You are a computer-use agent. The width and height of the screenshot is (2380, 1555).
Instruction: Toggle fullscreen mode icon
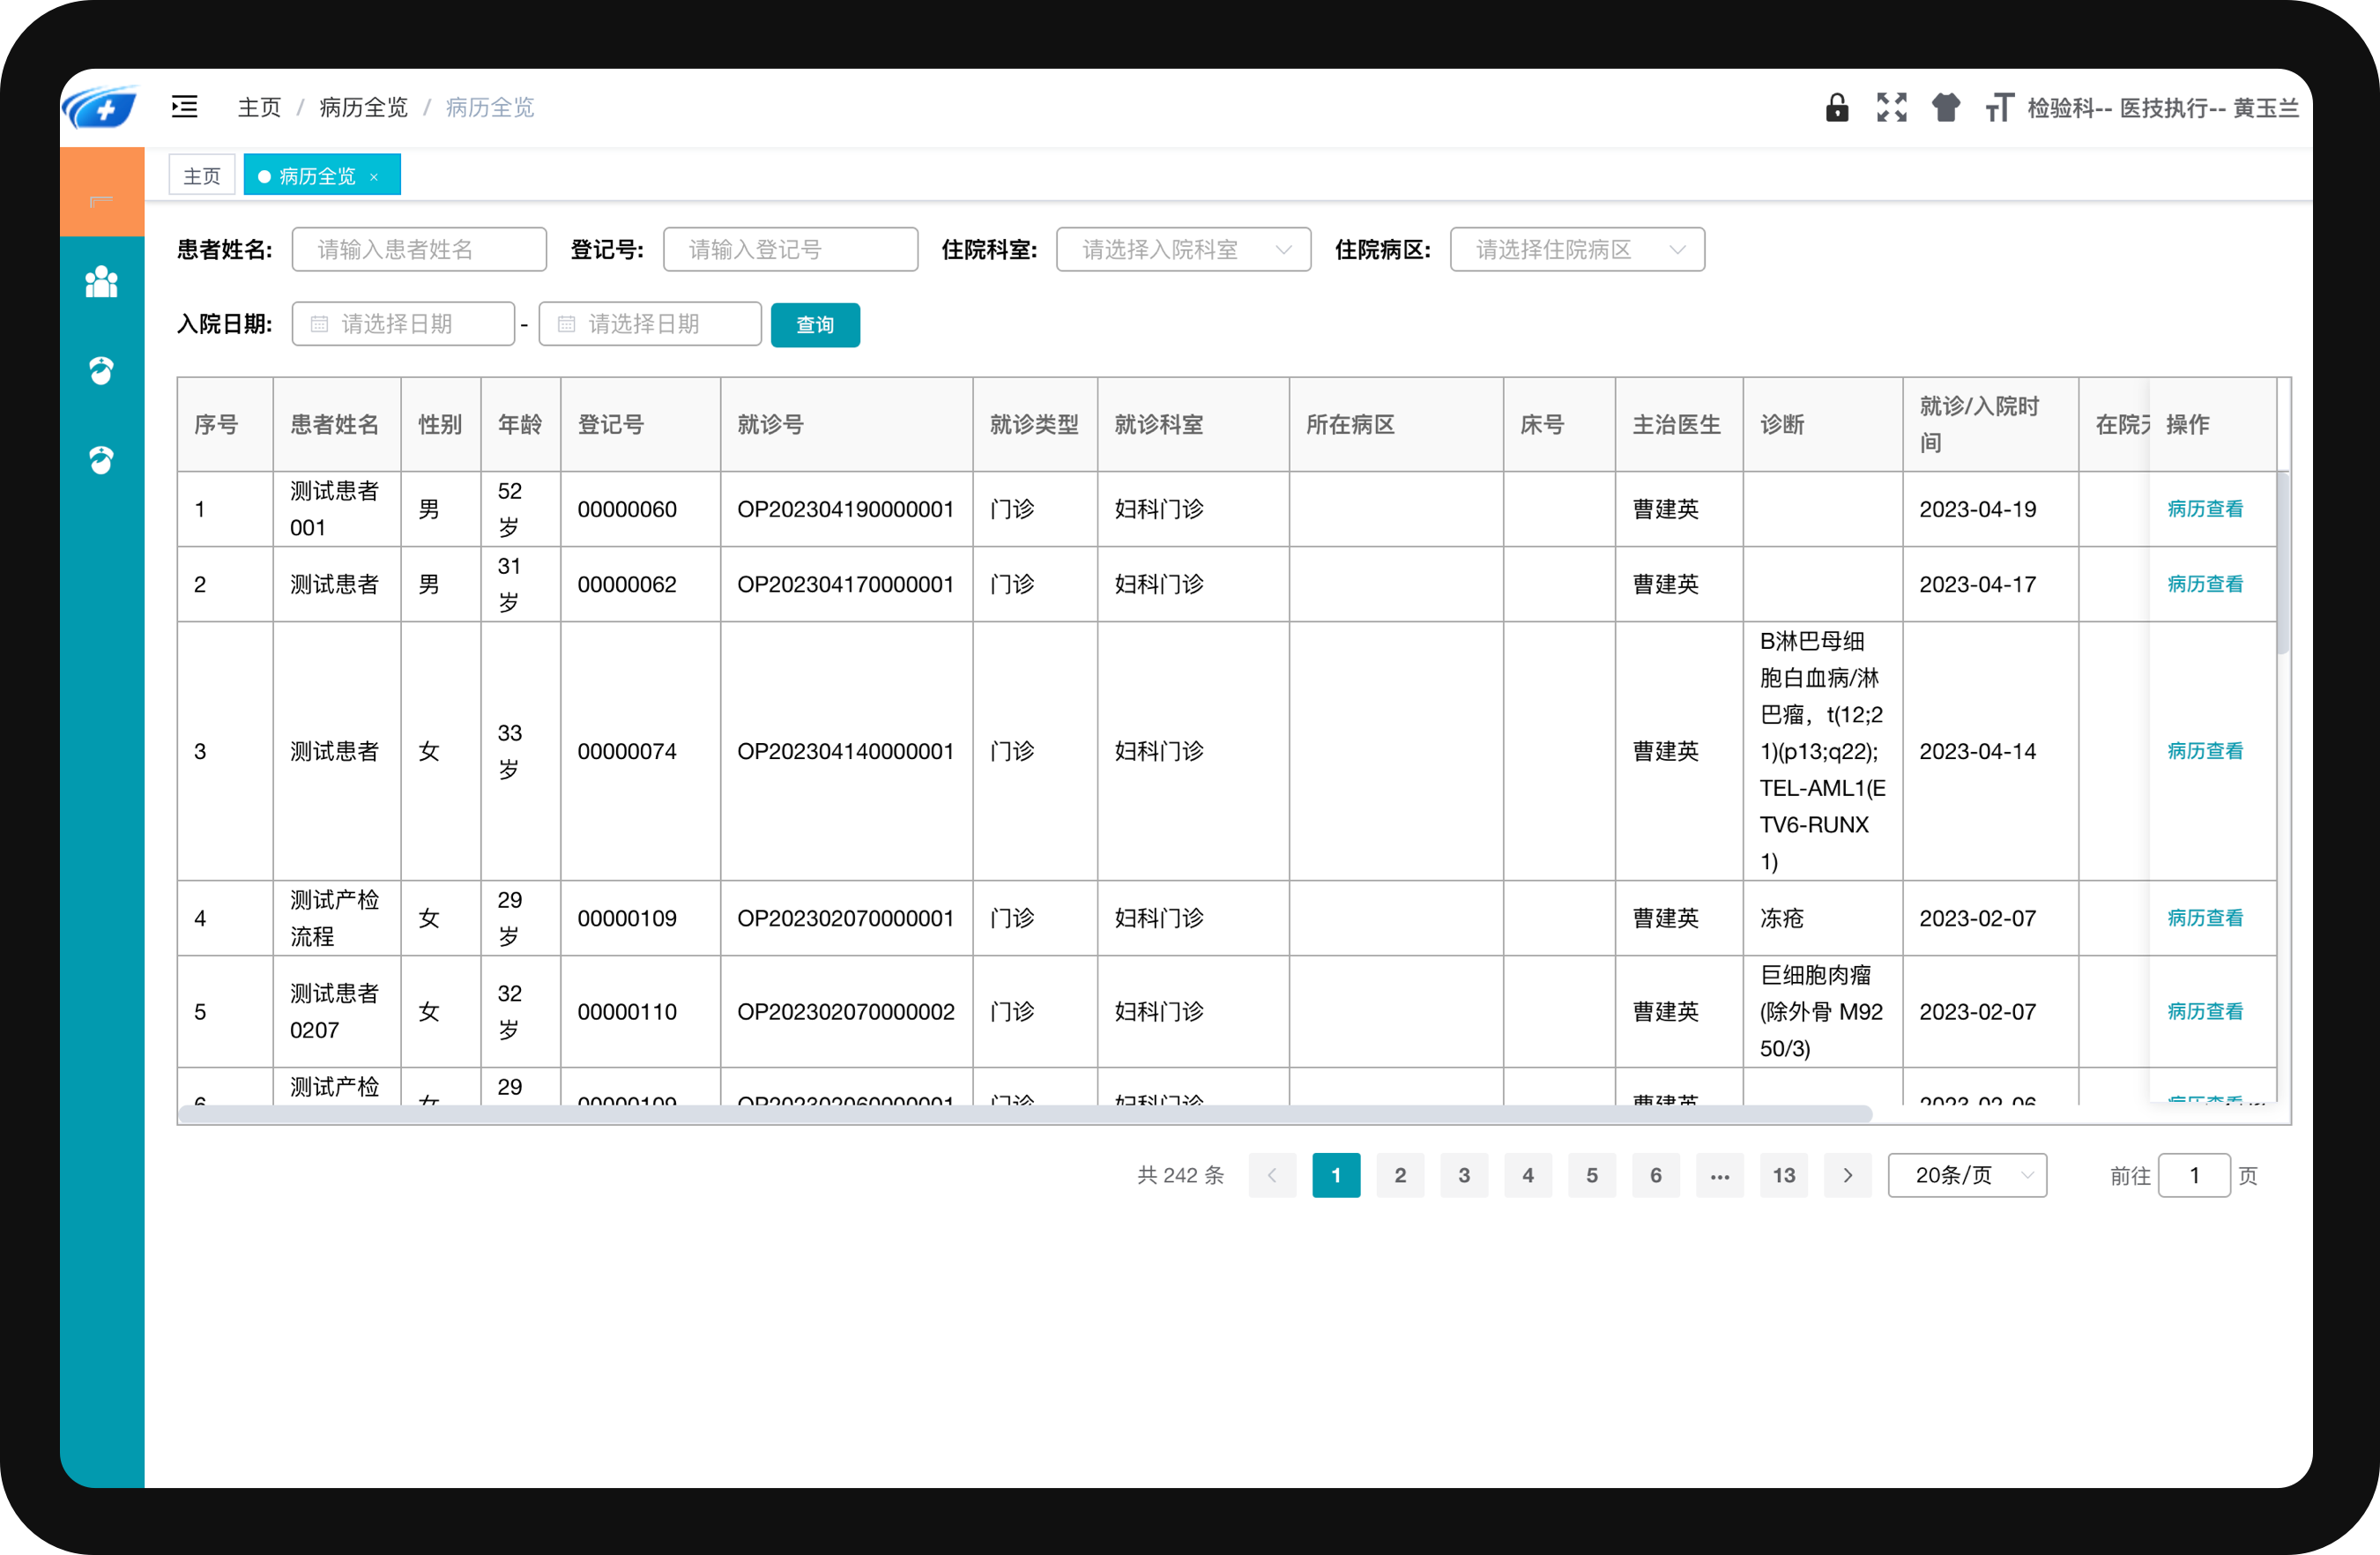[x=1892, y=107]
